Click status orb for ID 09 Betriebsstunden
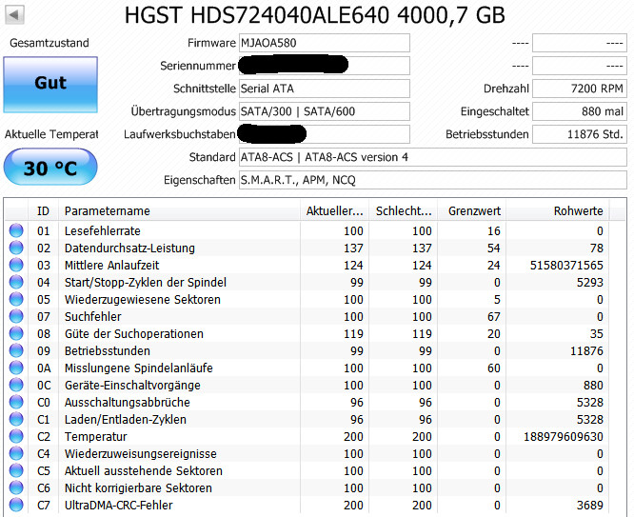The width and height of the screenshot is (634, 517). coord(16,350)
